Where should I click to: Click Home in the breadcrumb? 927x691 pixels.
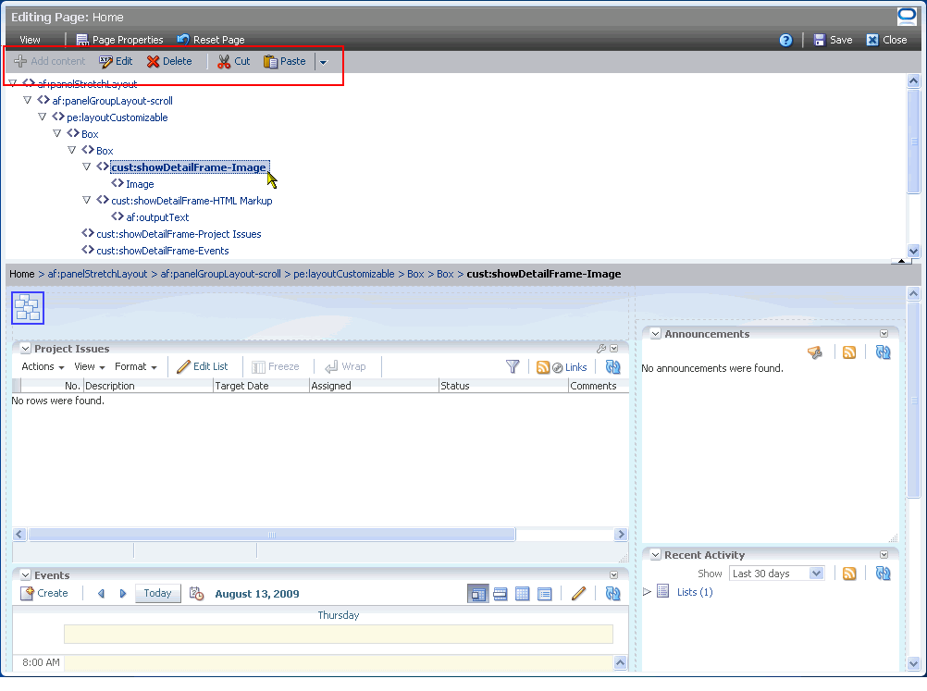(x=22, y=274)
